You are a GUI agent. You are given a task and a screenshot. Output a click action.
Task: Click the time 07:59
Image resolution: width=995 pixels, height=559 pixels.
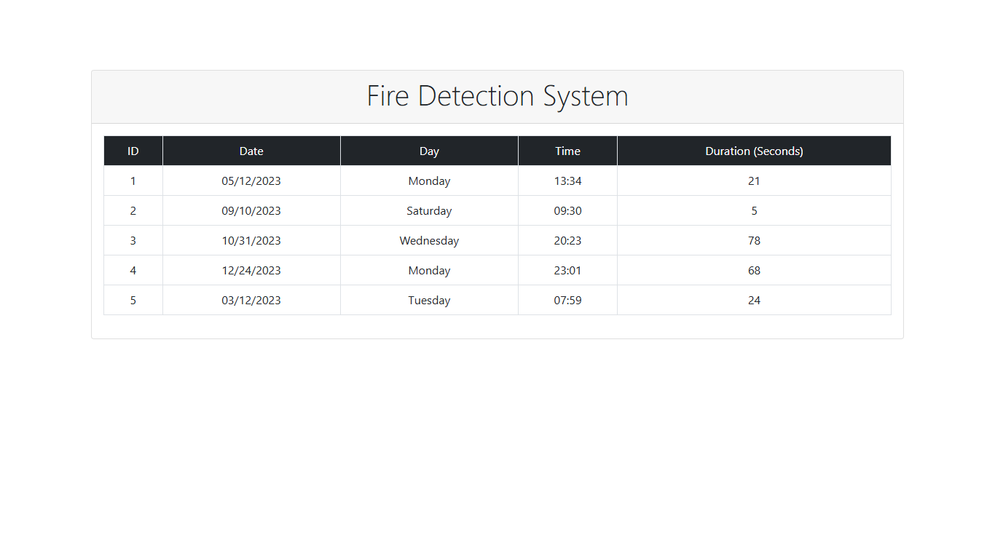(x=567, y=300)
